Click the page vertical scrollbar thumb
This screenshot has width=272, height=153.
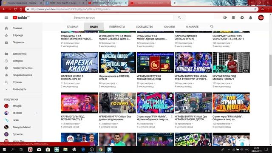(270, 70)
